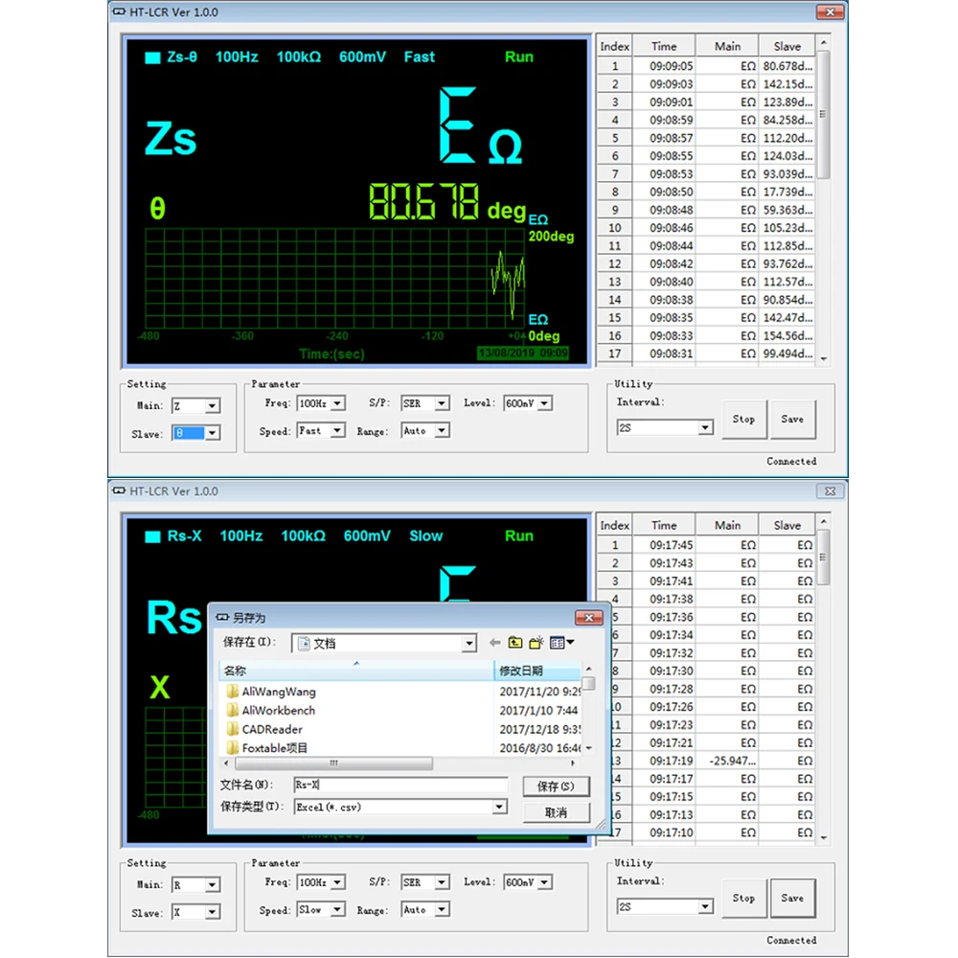Open 保存类型 file type dropdown
Viewport: 958px width, 958px height.
click(x=499, y=807)
